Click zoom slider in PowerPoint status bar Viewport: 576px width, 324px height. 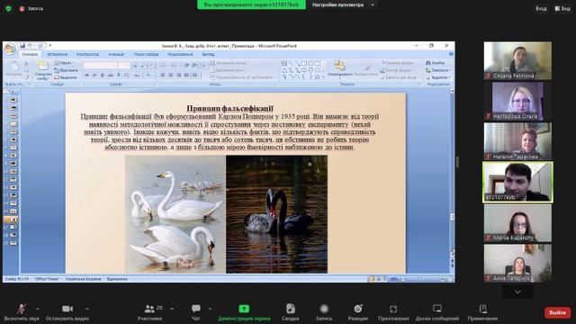pyautogui.click(x=422, y=279)
